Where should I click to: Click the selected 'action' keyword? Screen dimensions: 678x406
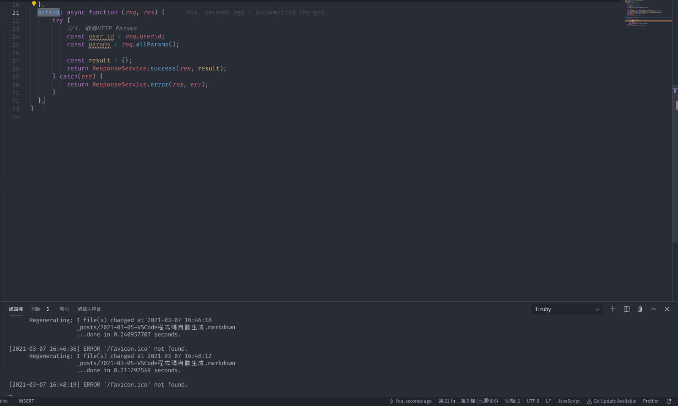pos(49,13)
